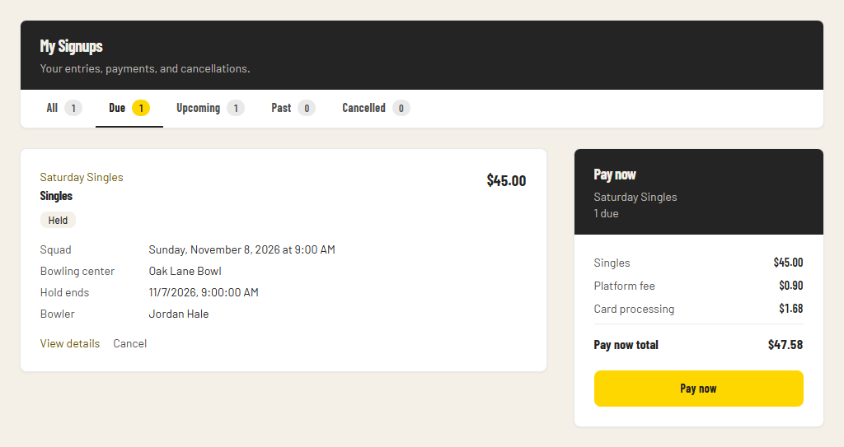This screenshot has height=447, width=844.
Task: Open View details for Saturday Singles
Action: click(70, 344)
